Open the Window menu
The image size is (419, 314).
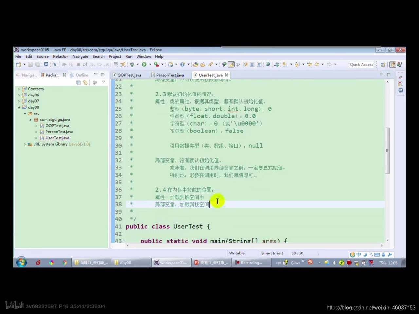pos(143,56)
